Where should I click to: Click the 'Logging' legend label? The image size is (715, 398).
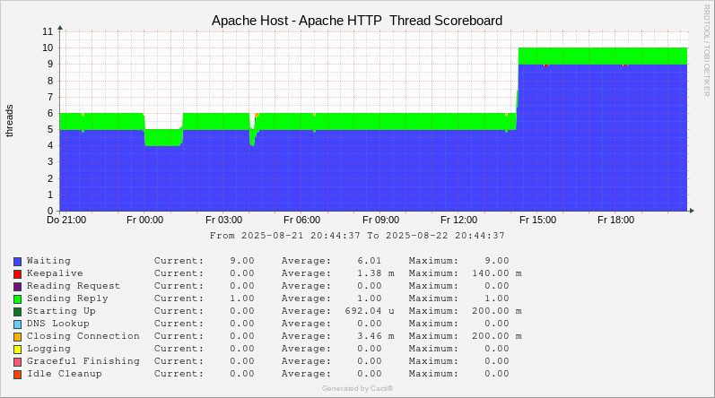pyautogui.click(x=48, y=349)
